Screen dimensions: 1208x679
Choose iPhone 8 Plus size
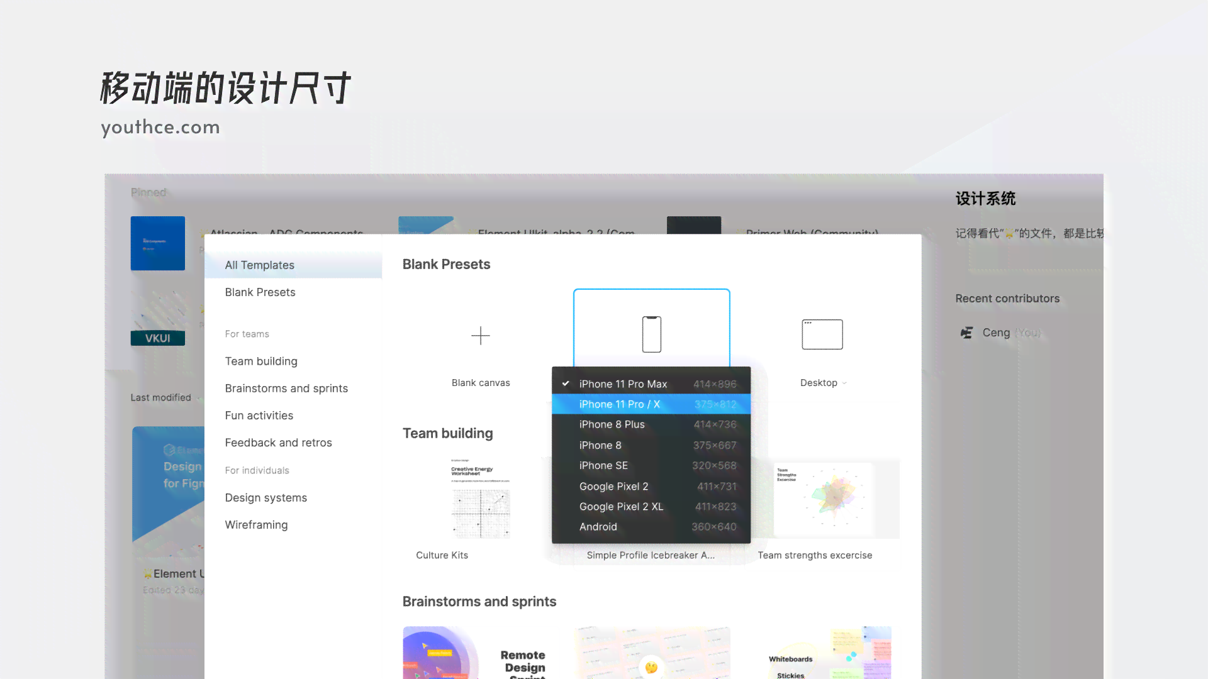651,424
